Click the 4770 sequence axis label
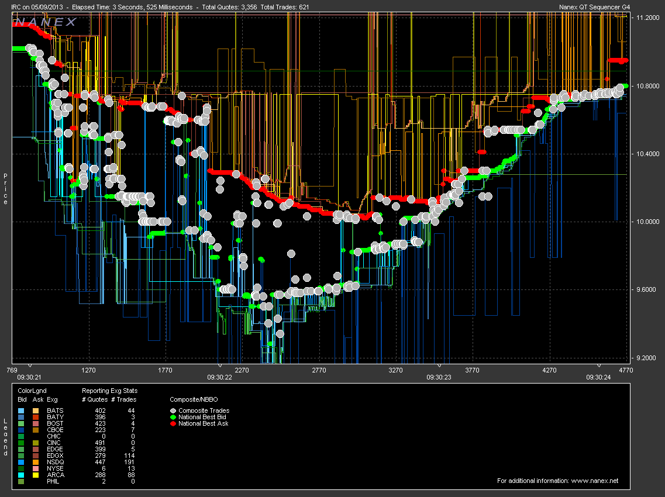Image resolution: width=665 pixels, height=497 pixels. tap(626, 370)
